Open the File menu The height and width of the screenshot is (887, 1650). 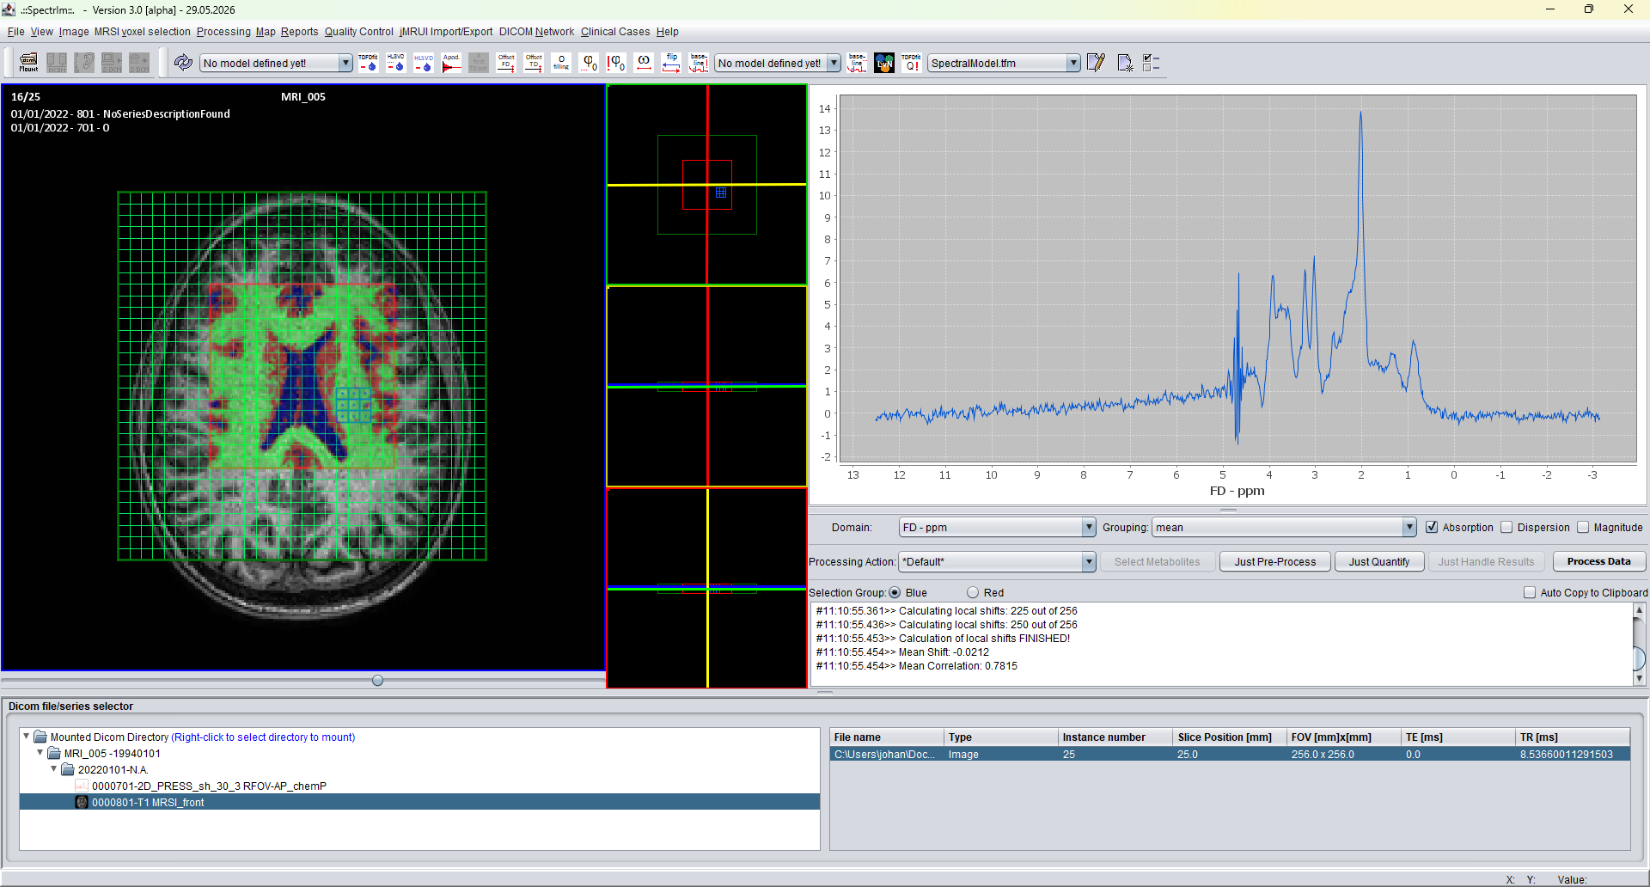click(x=15, y=32)
